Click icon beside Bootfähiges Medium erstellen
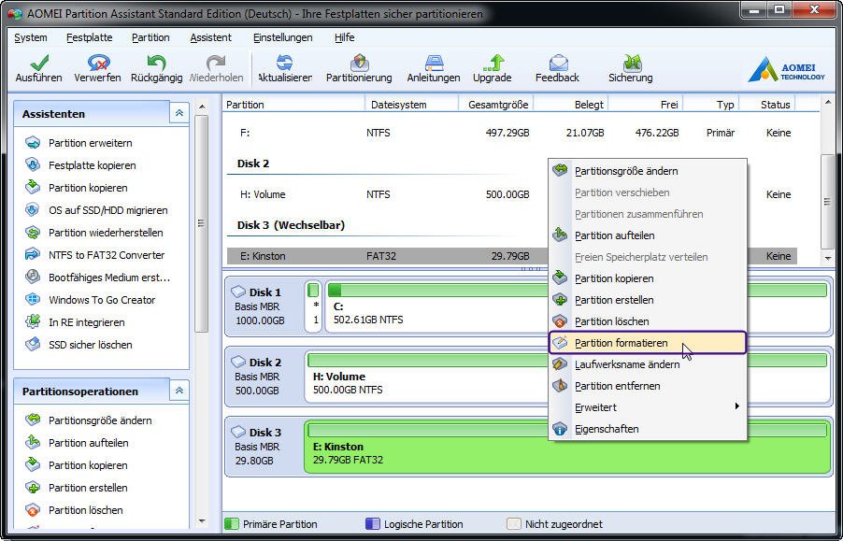 click(x=33, y=278)
